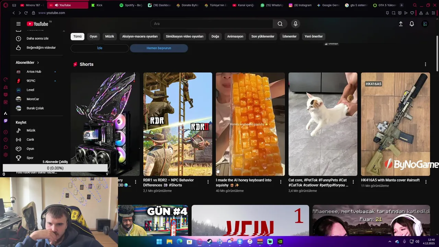Show hidden system tray icons chevron
Viewport: 439px width, 247px height.
(x=390, y=242)
